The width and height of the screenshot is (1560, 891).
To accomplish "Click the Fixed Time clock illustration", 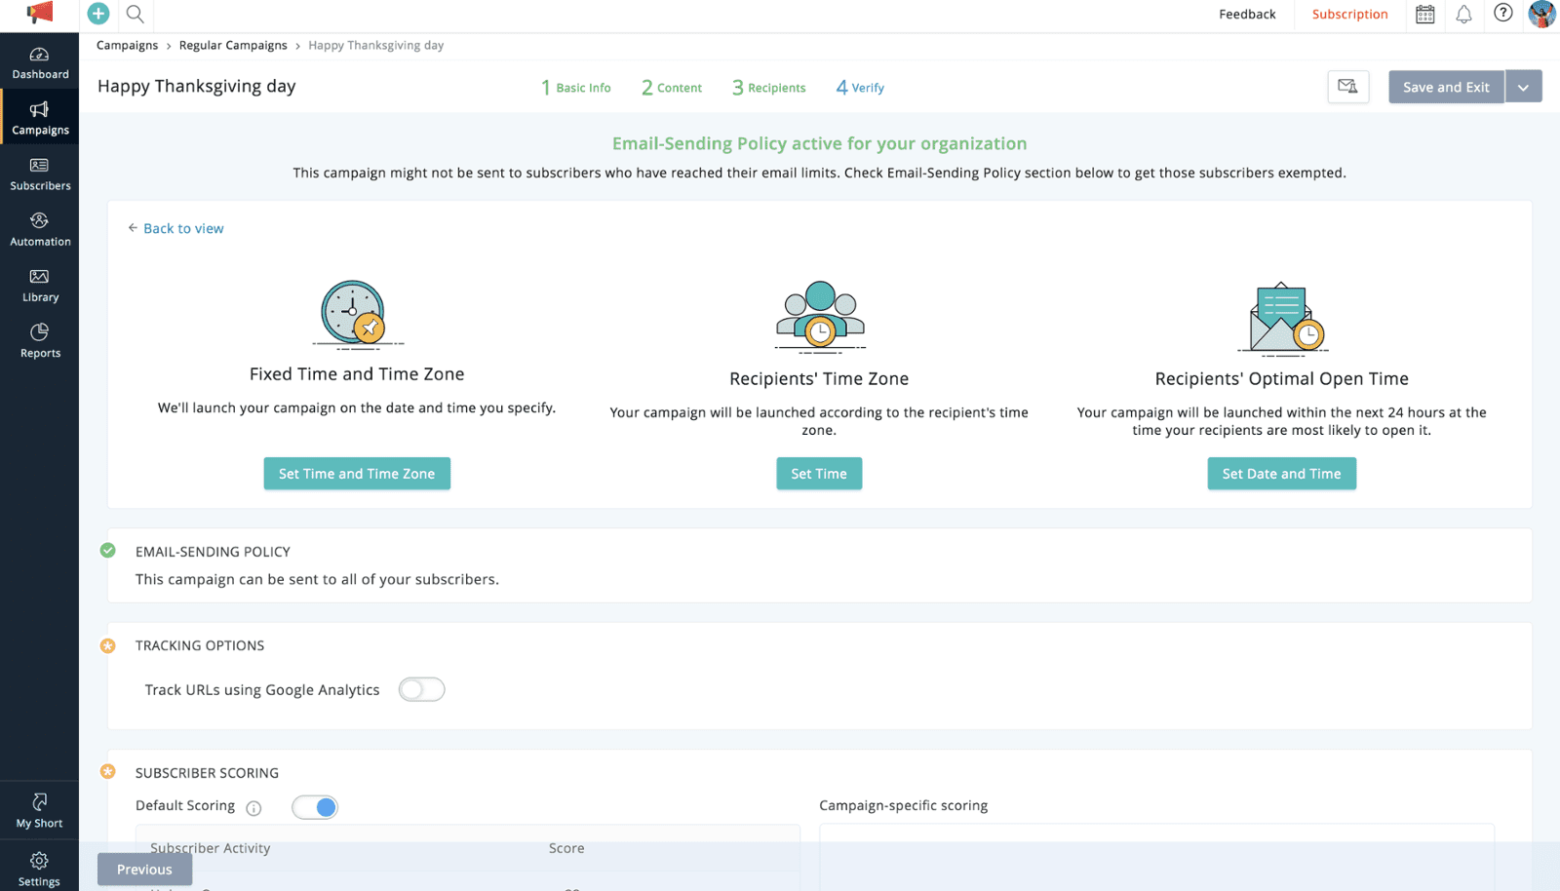I will [357, 314].
